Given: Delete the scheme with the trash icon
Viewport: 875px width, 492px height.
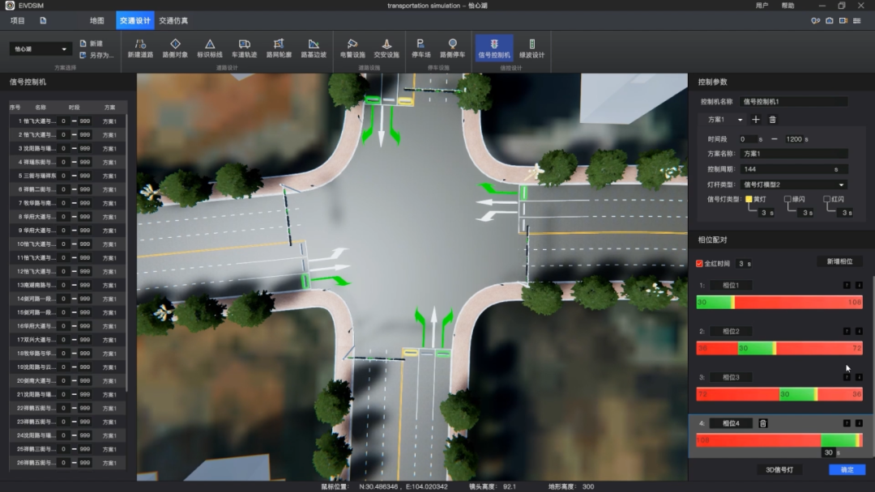Looking at the screenshot, I should [x=772, y=119].
